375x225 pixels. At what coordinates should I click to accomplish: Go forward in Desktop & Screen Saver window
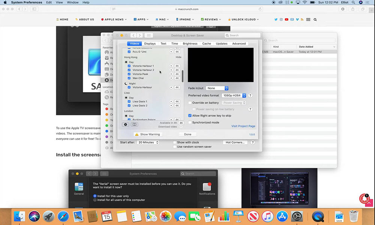pyautogui.click(x=139, y=35)
